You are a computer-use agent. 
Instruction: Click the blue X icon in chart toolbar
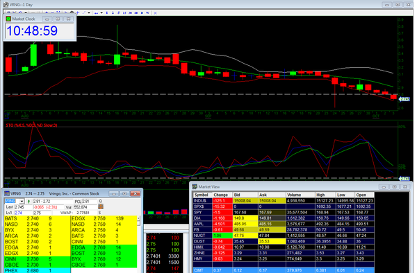(155, 12)
